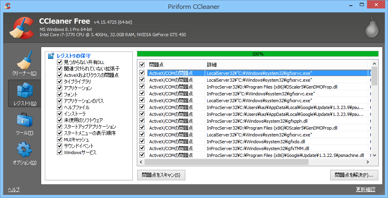Image resolution: width=388 pixels, height=198 pixels.
Task: Sort by 詳細 column header
Action: (286, 65)
